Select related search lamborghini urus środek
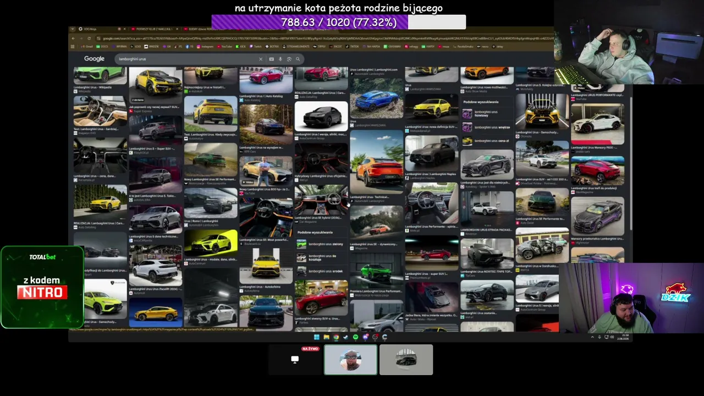 coord(321,271)
